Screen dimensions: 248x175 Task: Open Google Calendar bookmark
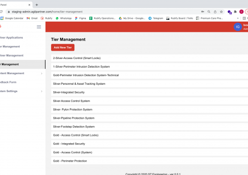coord(12,18)
